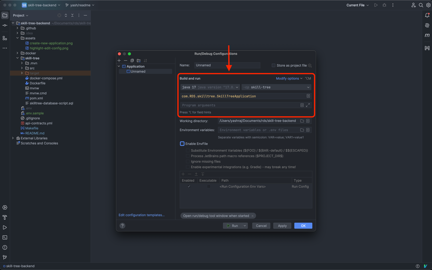Toggle Enabled checkbox for Run Configuration Env Vars
Viewport: 432px width, 270px height.
pos(189,186)
